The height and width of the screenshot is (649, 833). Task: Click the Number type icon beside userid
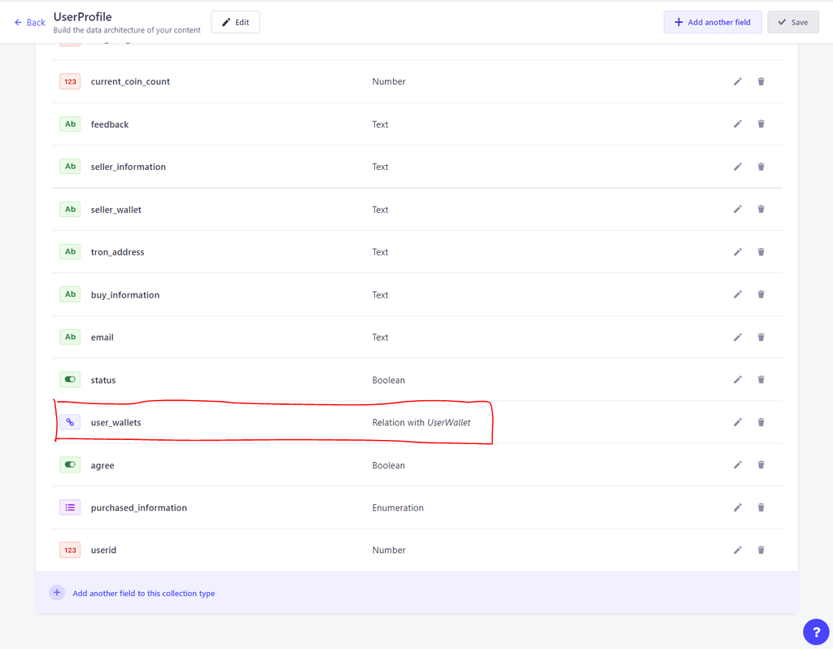pos(69,550)
